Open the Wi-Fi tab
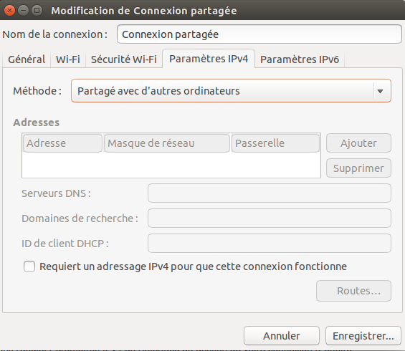This screenshot has height=351, width=405. coord(68,59)
